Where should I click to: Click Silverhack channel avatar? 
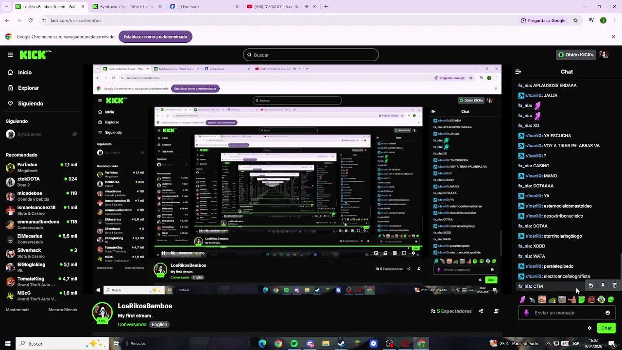(x=10, y=253)
